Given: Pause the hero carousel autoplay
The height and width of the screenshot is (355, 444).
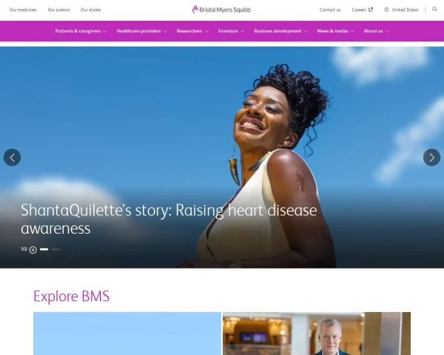Looking at the screenshot, I should click(33, 250).
